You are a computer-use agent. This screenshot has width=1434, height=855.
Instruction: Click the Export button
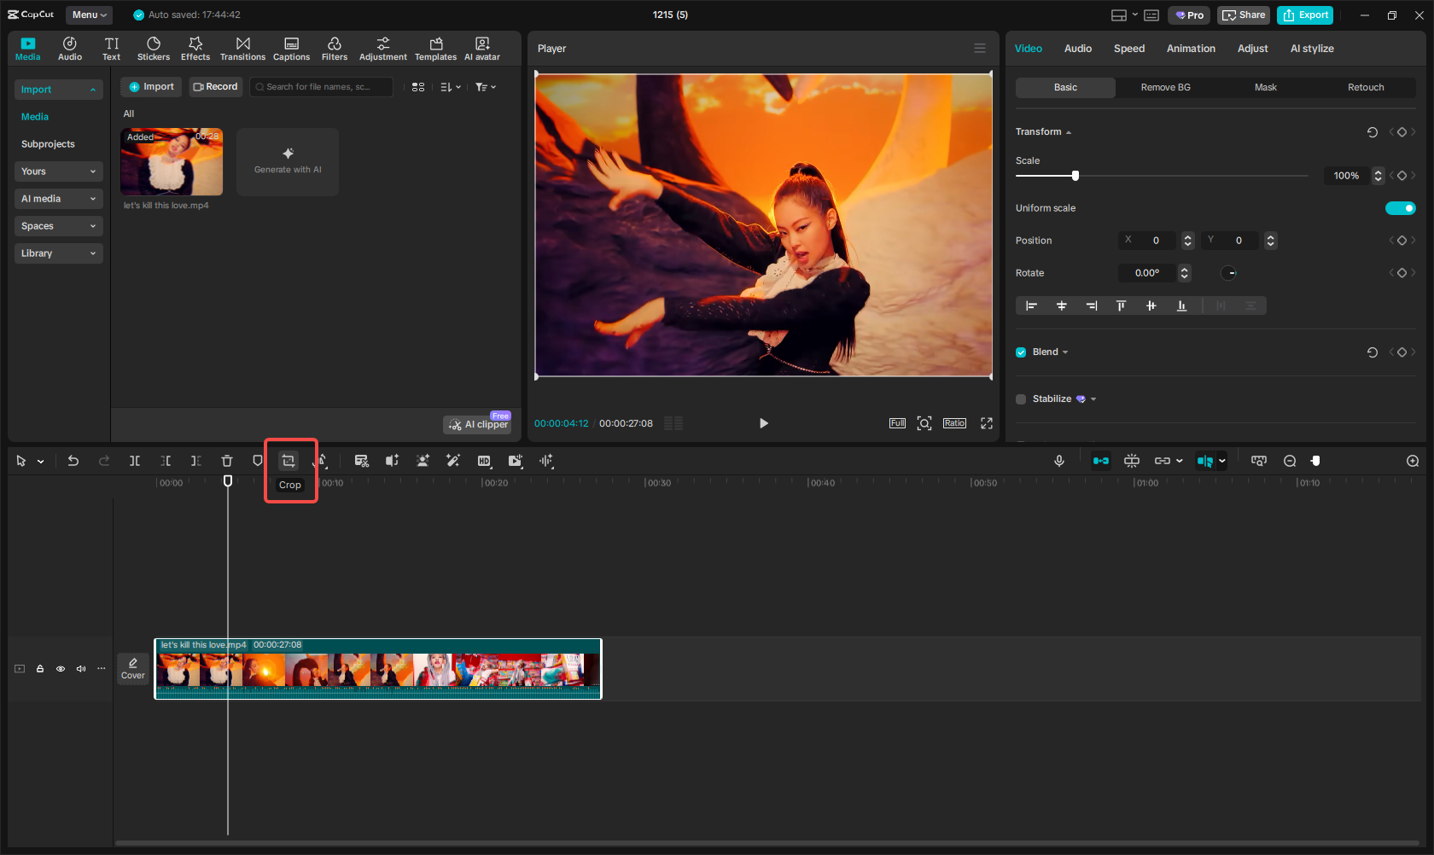click(1304, 15)
